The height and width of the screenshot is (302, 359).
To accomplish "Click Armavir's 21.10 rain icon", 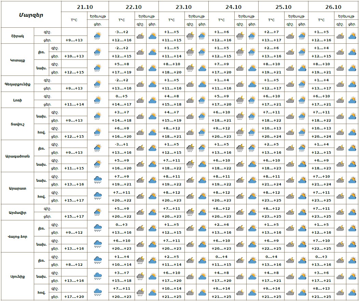I will [98, 212].
